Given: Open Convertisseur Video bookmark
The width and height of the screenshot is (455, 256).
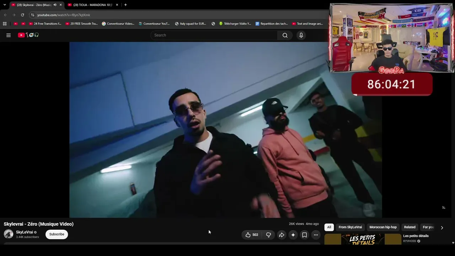Looking at the screenshot, I should (x=118, y=24).
